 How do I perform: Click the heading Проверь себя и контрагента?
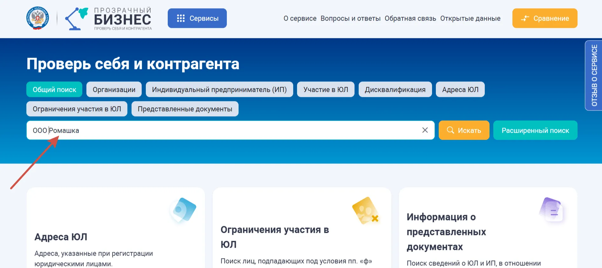point(133,64)
